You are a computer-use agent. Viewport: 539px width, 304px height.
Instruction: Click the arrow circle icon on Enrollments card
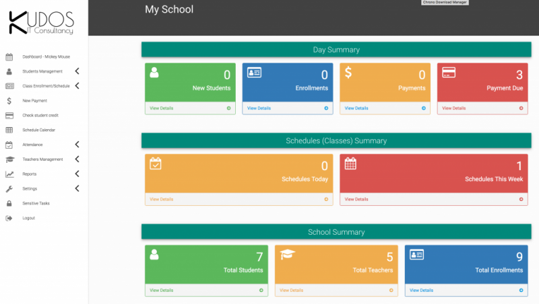[x=326, y=108]
